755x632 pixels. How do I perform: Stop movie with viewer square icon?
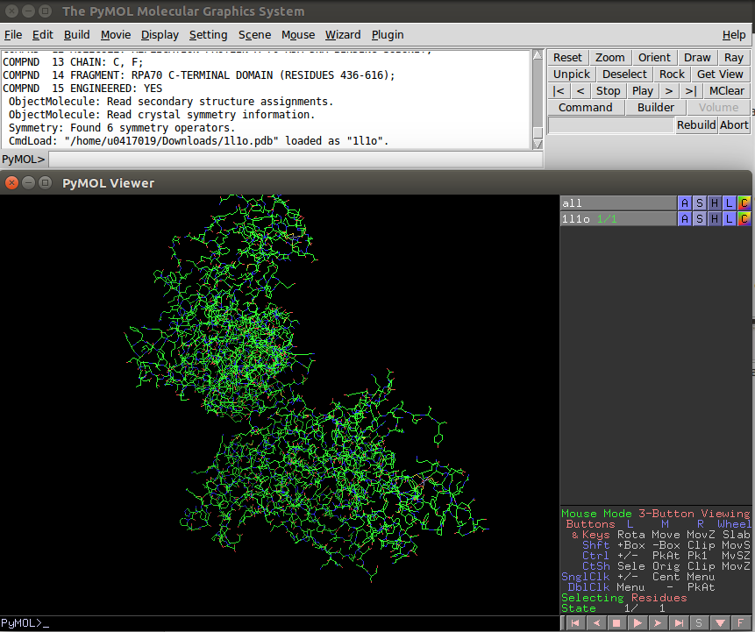pos(616,623)
